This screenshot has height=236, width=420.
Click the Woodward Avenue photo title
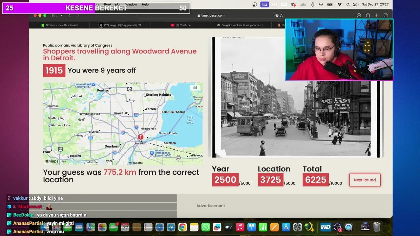[120, 54]
